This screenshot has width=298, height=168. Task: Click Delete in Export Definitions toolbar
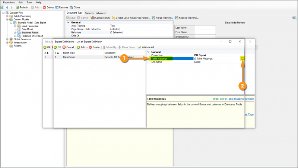tap(94, 47)
